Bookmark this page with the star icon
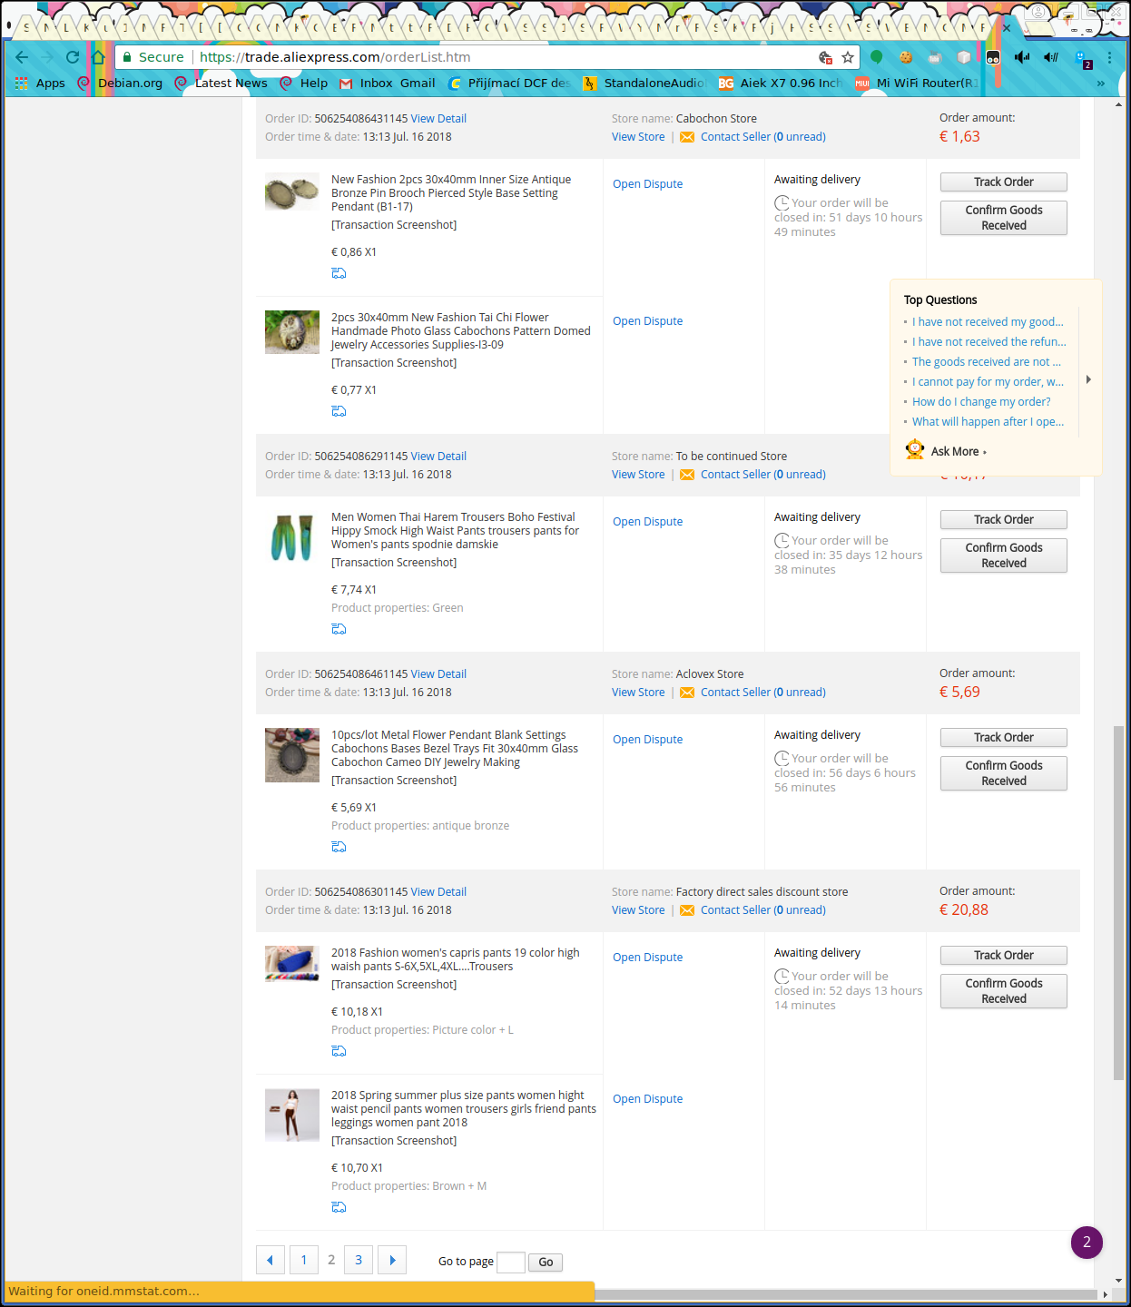Image resolution: width=1131 pixels, height=1307 pixels. coord(848,57)
